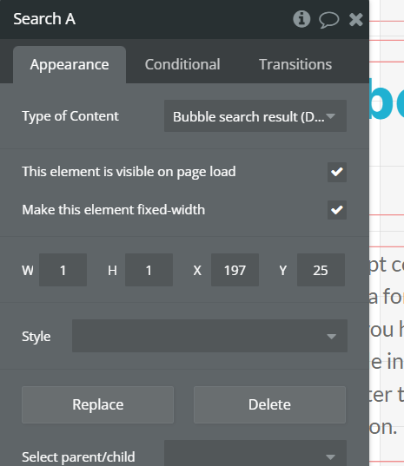Expand the Style dropdown
Viewport: 404px width, 466px height.
coord(209,336)
